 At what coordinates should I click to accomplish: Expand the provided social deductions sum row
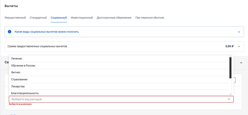click(x=239, y=46)
